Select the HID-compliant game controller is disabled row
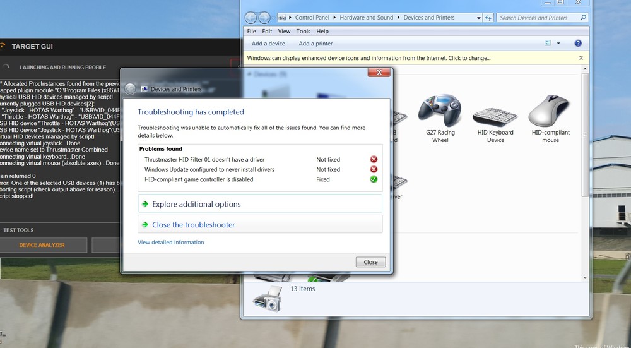631x348 pixels. pyautogui.click(x=260, y=179)
